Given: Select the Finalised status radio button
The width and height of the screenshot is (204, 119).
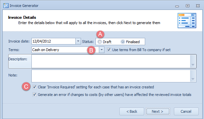Looking at the screenshot, I should tap(123, 42).
